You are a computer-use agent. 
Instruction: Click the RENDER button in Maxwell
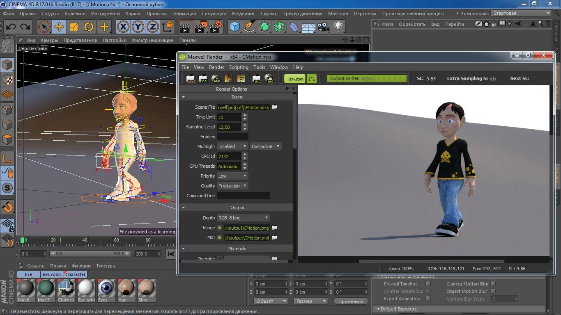pyautogui.click(x=296, y=79)
